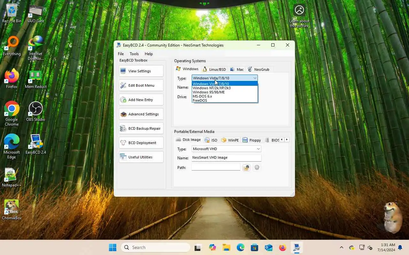Open Recycle Bin desktop icon

click(12, 14)
